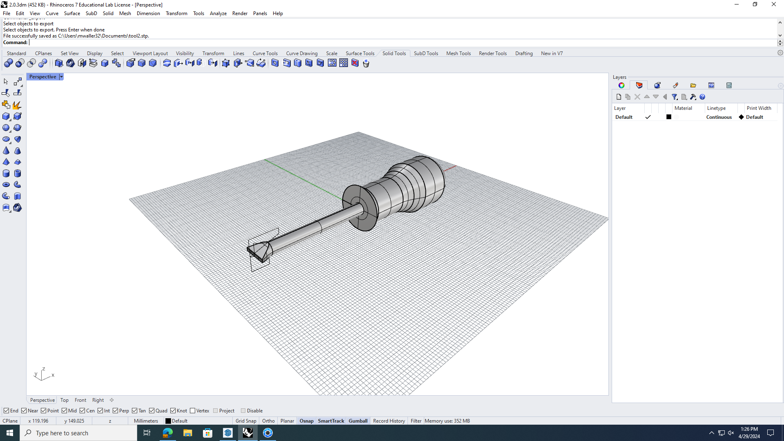The height and width of the screenshot is (441, 784).
Task: Open the Materials panel tab icon
Action: pyautogui.click(x=657, y=85)
